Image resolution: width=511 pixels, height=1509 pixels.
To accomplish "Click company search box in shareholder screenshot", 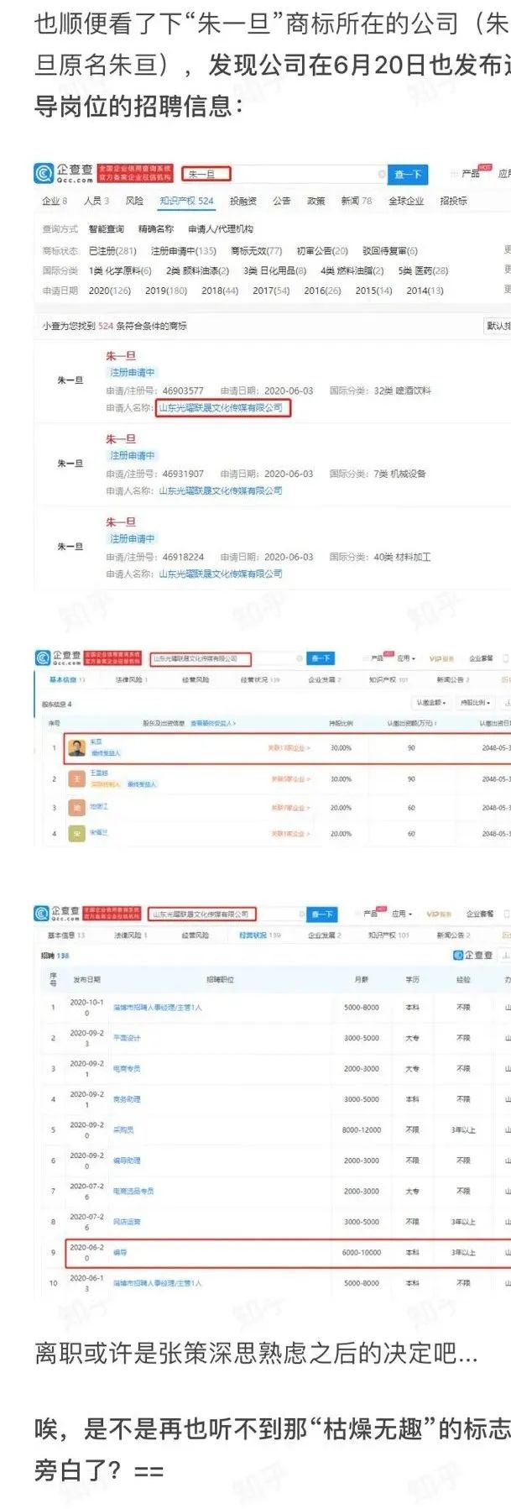I will (x=227, y=659).
